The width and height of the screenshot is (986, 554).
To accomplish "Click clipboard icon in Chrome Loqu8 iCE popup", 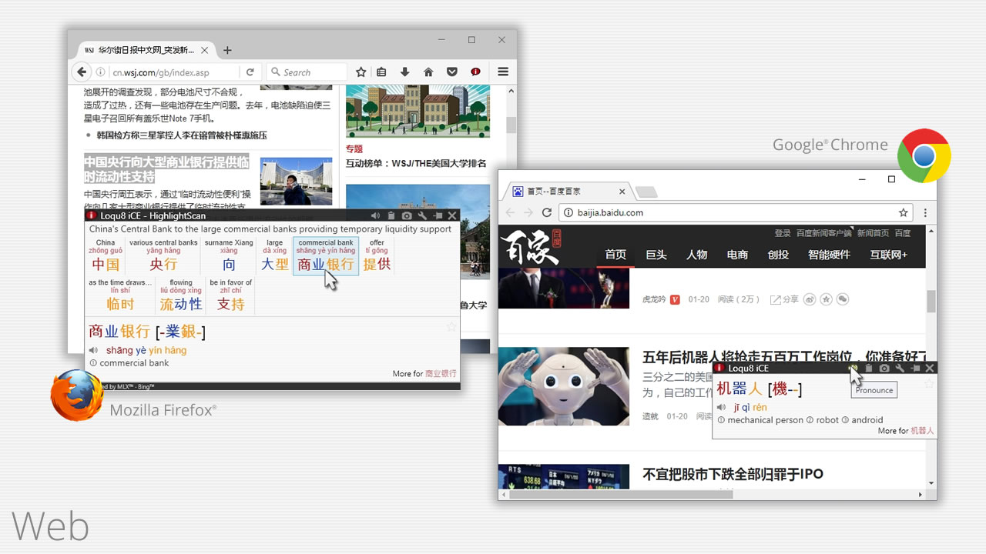I will click(x=869, y=369).
